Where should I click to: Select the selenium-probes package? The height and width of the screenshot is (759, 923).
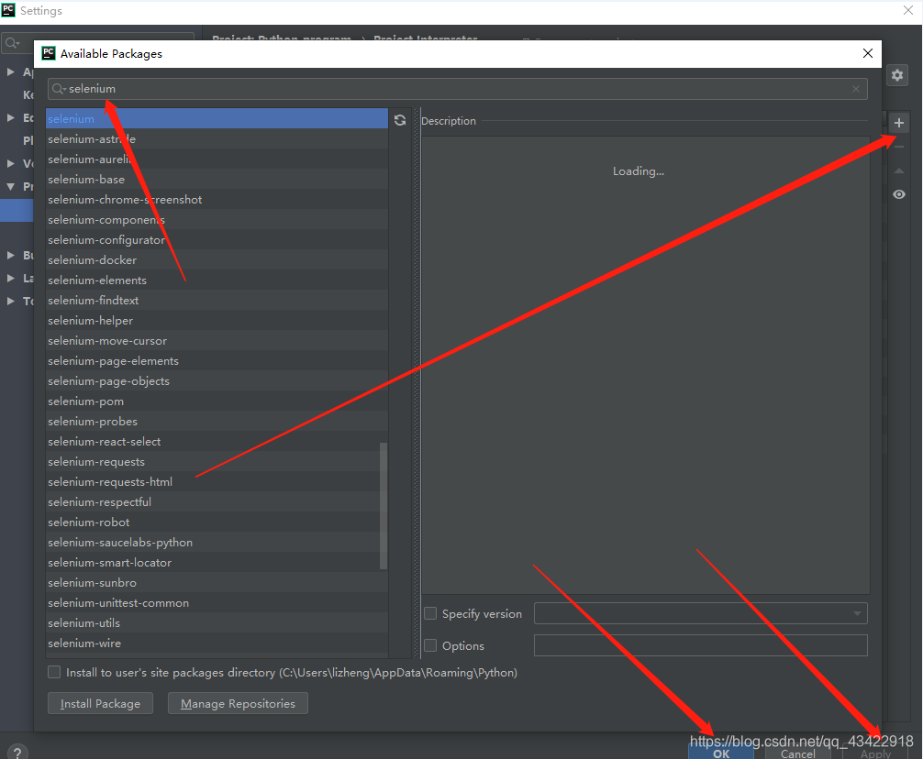(217, 422)
